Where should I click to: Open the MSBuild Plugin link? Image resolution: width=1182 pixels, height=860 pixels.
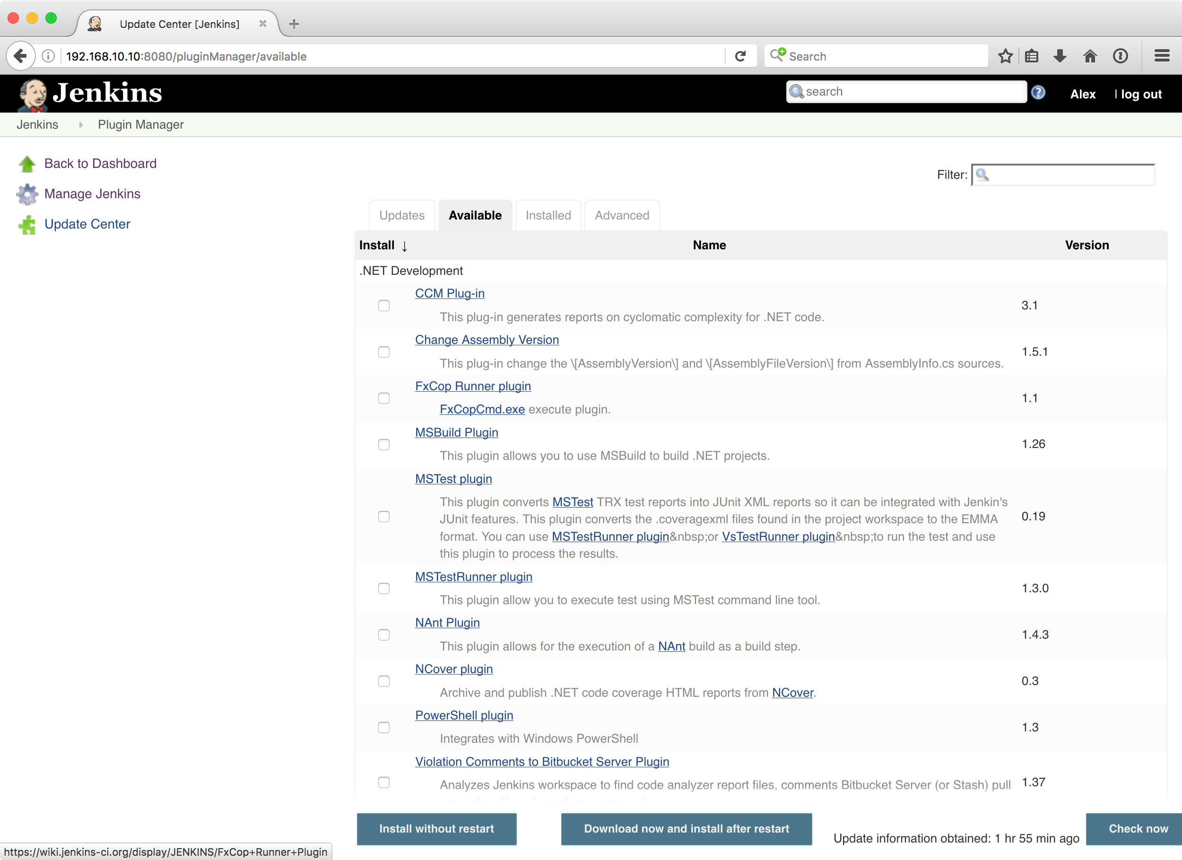tap(457, 433)
